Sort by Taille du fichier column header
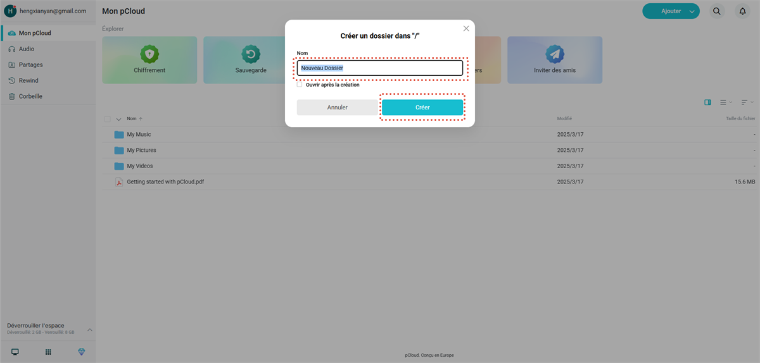 (740, 119)
